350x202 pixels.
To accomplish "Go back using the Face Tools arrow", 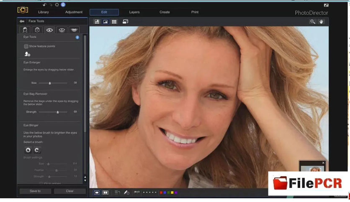I will tap(22, 21).
